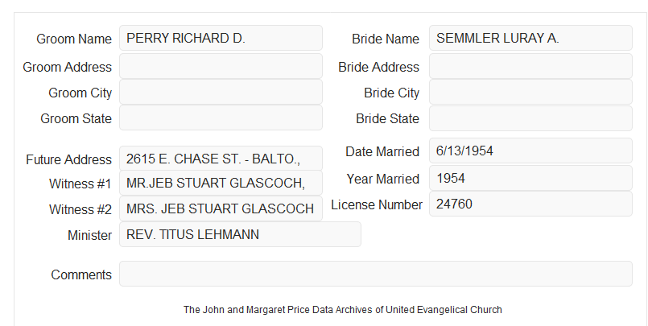Focus the Groom State field

[x=221, y=118]
